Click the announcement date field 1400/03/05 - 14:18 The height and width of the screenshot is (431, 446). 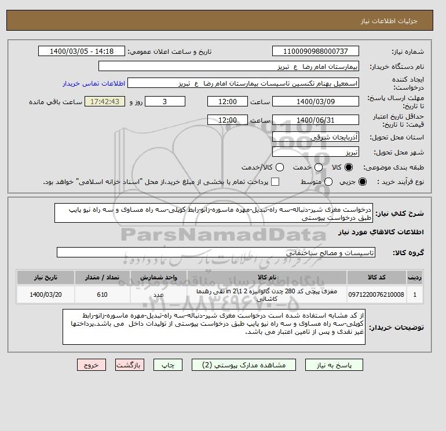click(x=82, y=51)
